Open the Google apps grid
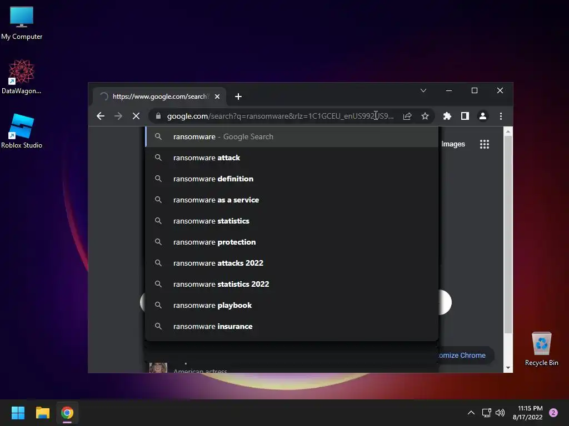This screenshot has height=426, width=569. [485, 144]
